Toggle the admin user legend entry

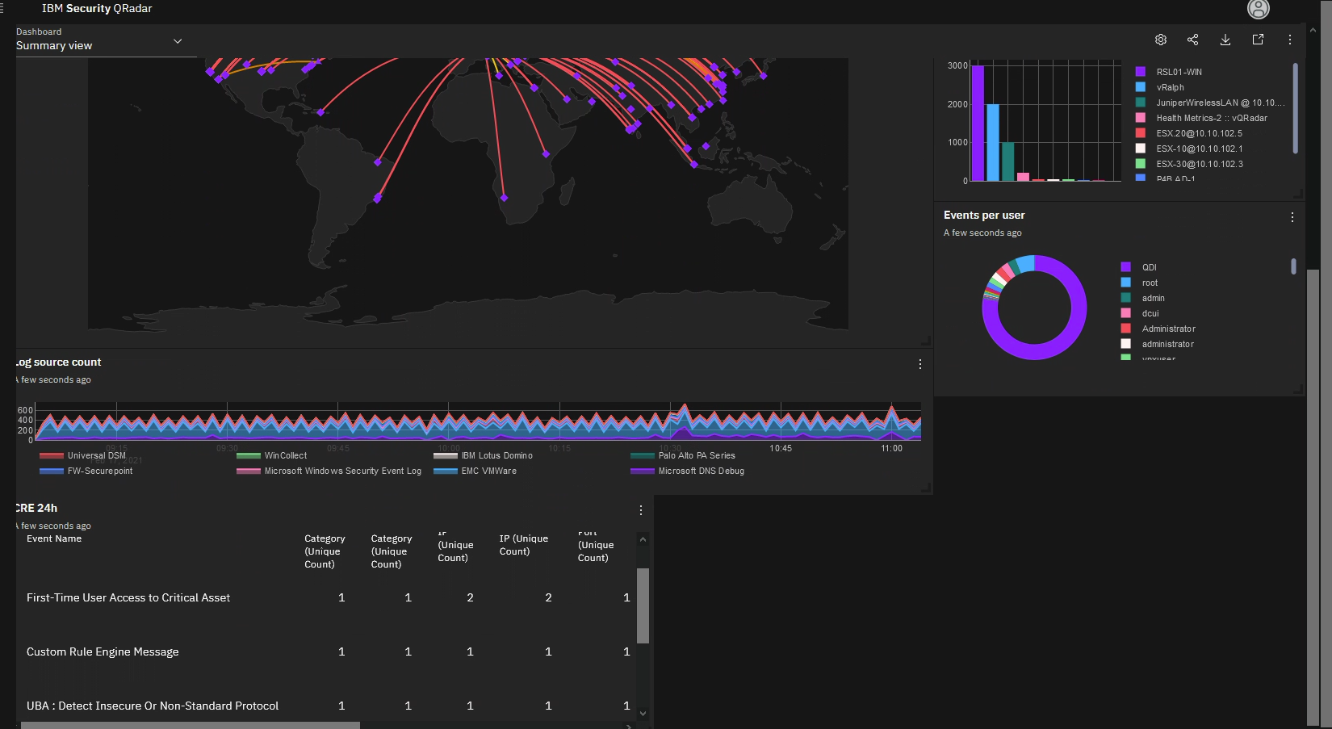pos(1143,298)
